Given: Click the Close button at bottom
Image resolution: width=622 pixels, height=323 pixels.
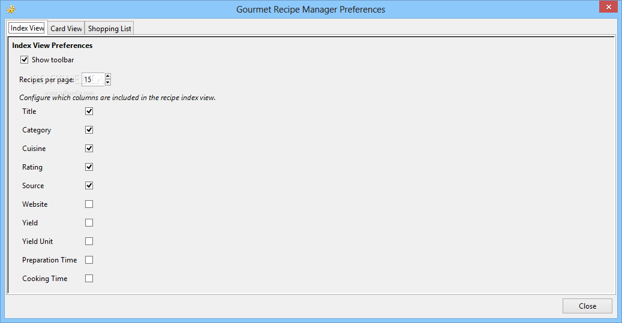Looking at the screenshot, I should point(587,306).
